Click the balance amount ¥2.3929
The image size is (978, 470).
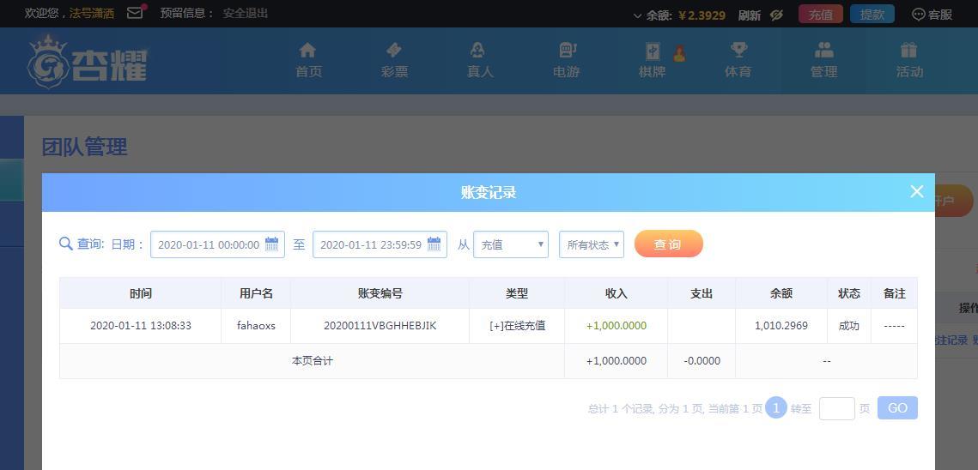tap(702, 15)
